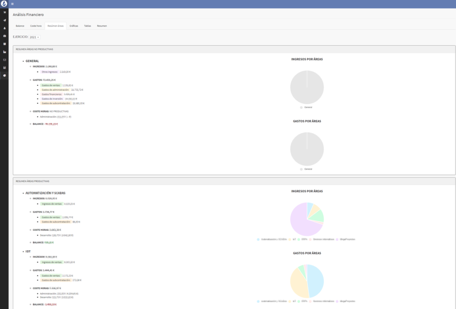Viewport: 456px width, 309px height.
Task: Toggle General legend under top Gastos chart
Action: 307,169
